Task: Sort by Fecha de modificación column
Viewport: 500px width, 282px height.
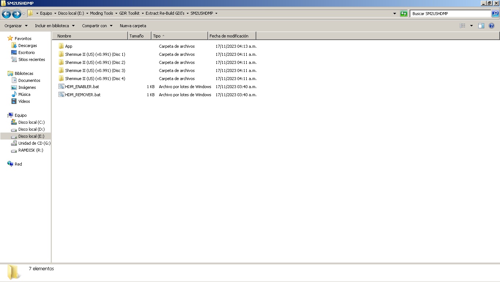Action: pos(232,36)
